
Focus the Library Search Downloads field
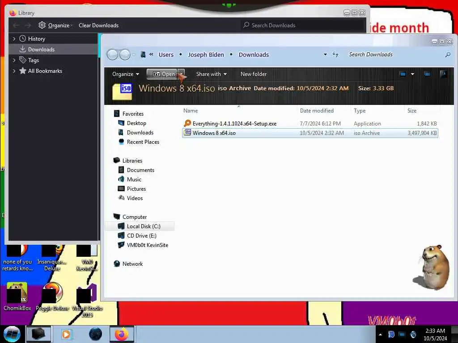[304, 25]
